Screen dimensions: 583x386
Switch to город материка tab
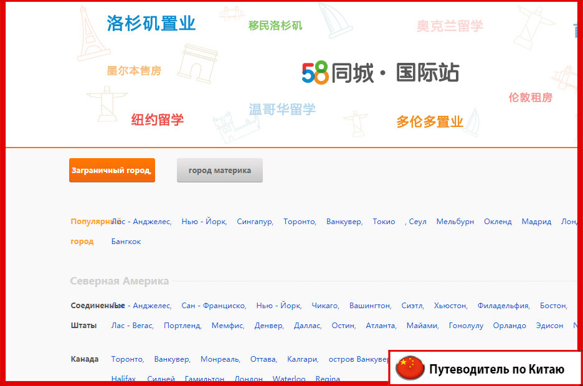point(220,170)
